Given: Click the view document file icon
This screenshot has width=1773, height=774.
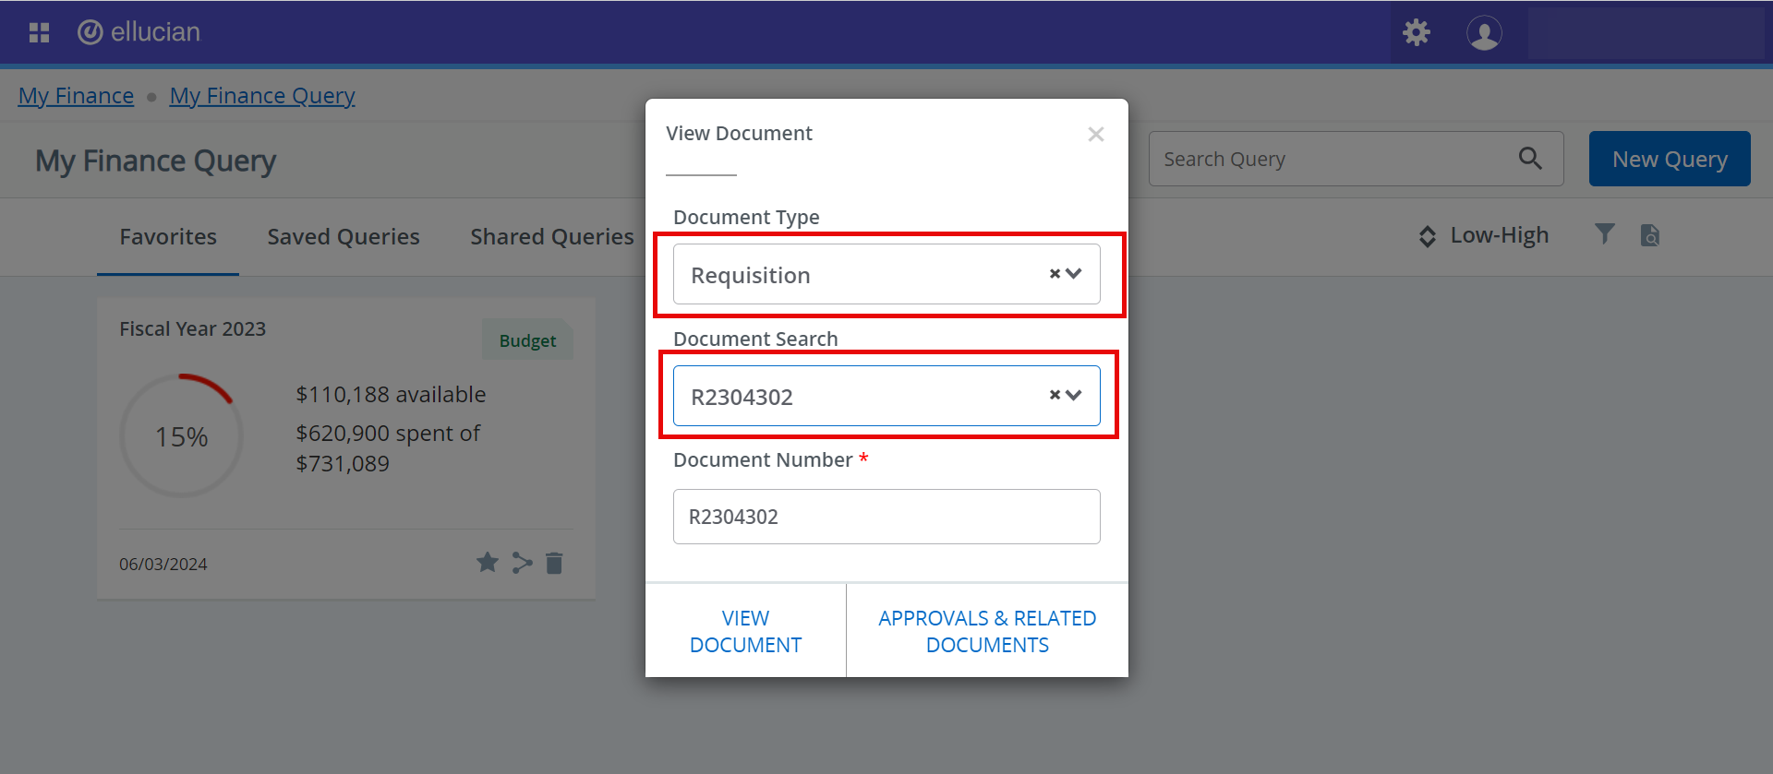Looking at the screenshot, I should [x=1650, y=235].
